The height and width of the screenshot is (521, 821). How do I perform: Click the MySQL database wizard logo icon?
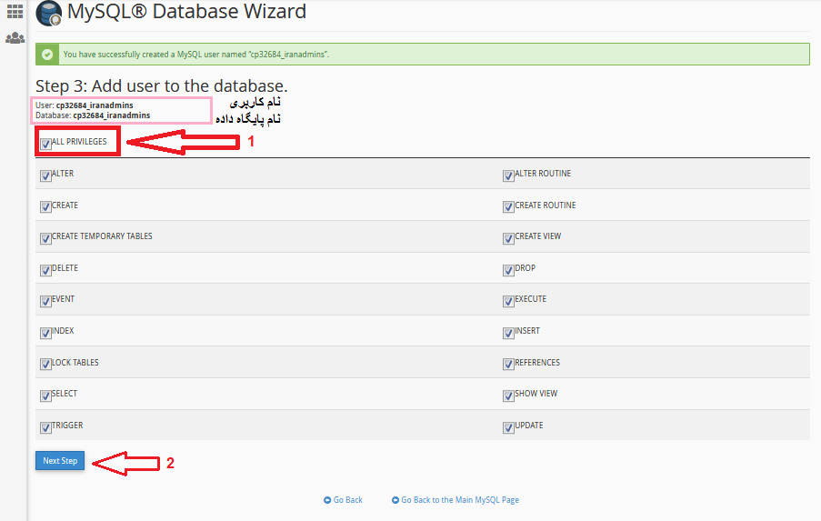49,13
